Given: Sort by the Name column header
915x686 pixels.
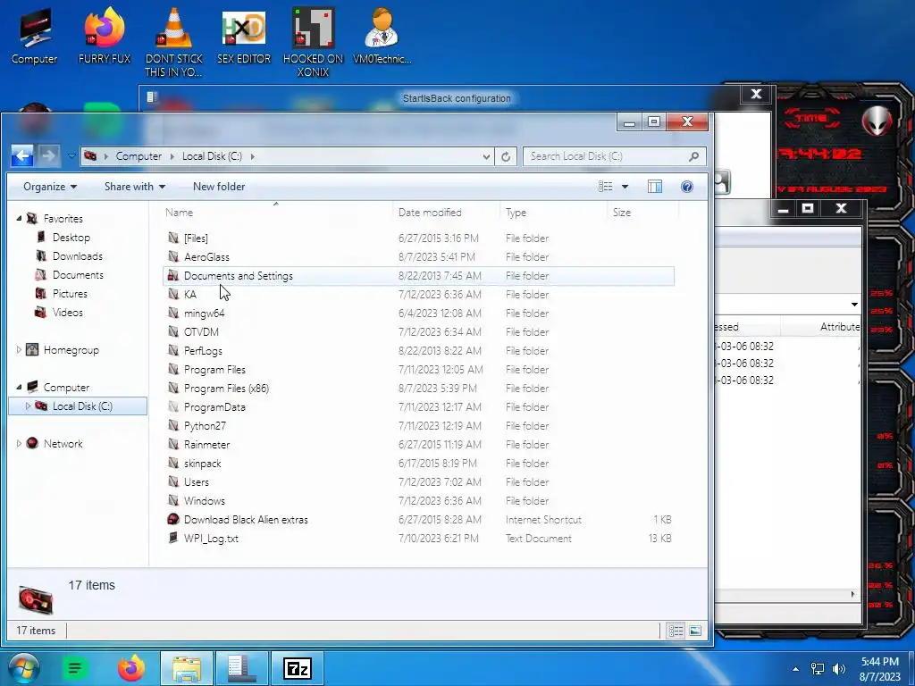Looking at the screenshot, I should pyautogui.click(x=278, y=213).
